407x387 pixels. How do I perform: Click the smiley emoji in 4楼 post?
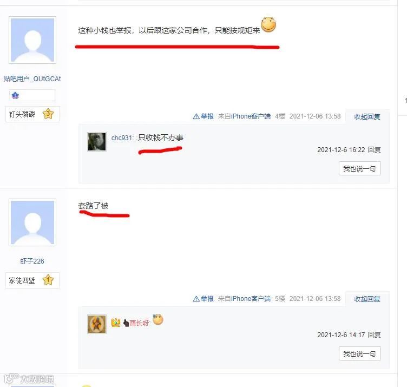268,25
